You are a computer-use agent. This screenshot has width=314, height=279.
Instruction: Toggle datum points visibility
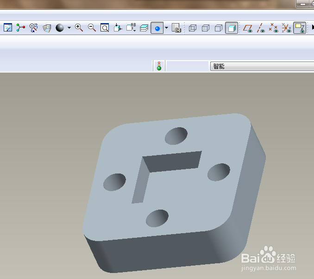click(274, 28)
